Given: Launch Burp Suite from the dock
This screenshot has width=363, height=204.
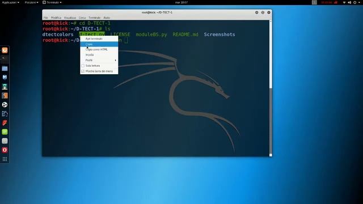Looking at the screenshot, I should click(5, 96).
